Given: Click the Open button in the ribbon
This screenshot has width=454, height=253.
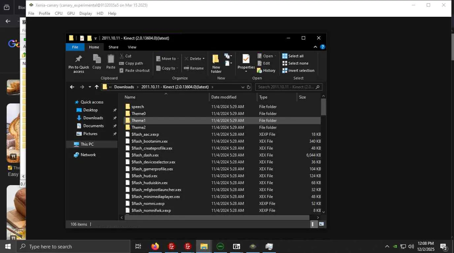Looking at the screenshot, I should pyautogui.click(x=265, y=56).
